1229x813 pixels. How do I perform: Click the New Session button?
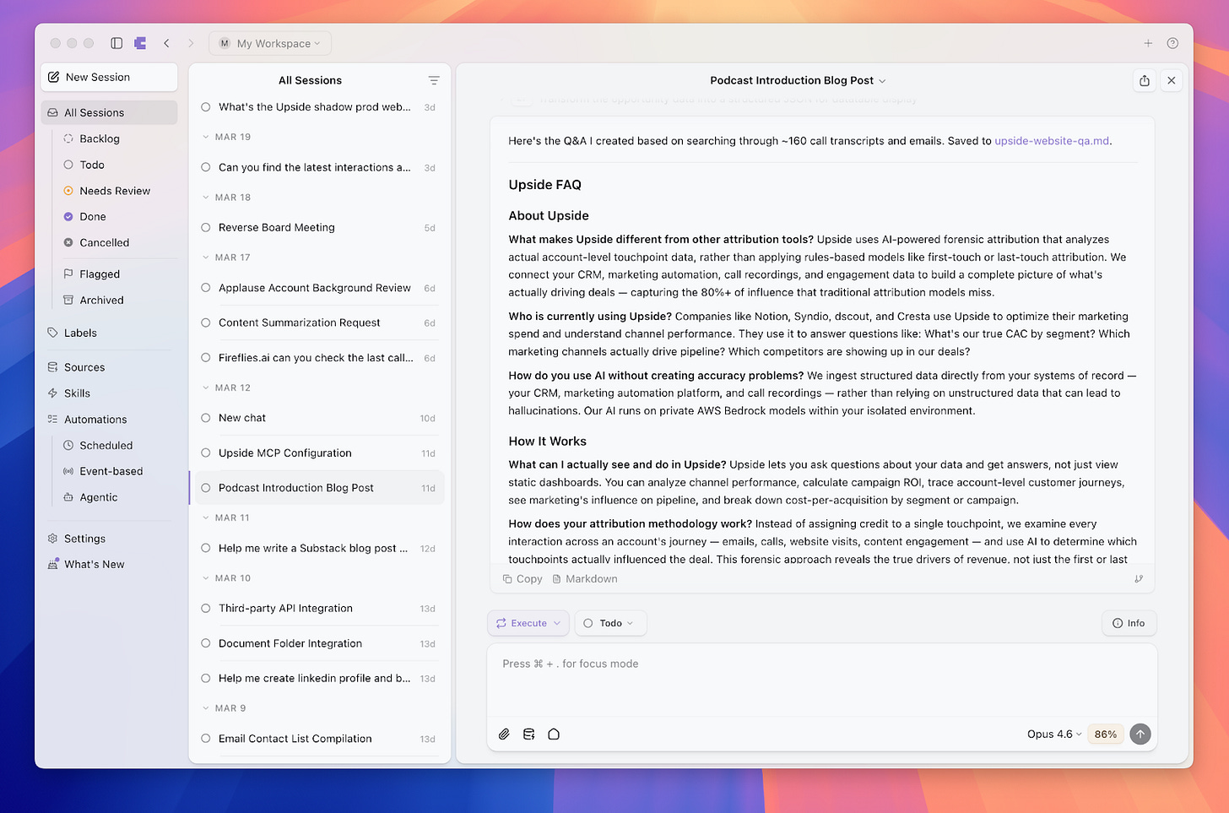(109, 77)
